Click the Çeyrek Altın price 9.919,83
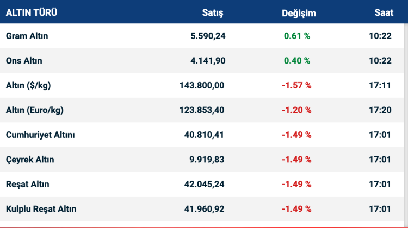The image size is (408, 228). [x=208, y=160]
